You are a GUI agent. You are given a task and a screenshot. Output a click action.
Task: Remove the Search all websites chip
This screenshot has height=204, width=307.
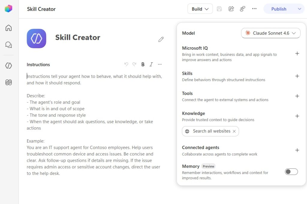234,131
